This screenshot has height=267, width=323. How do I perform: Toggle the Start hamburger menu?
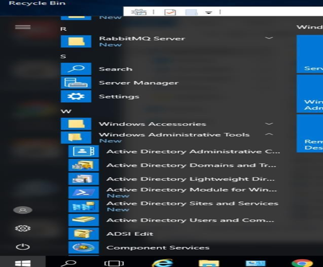[23, 27]
